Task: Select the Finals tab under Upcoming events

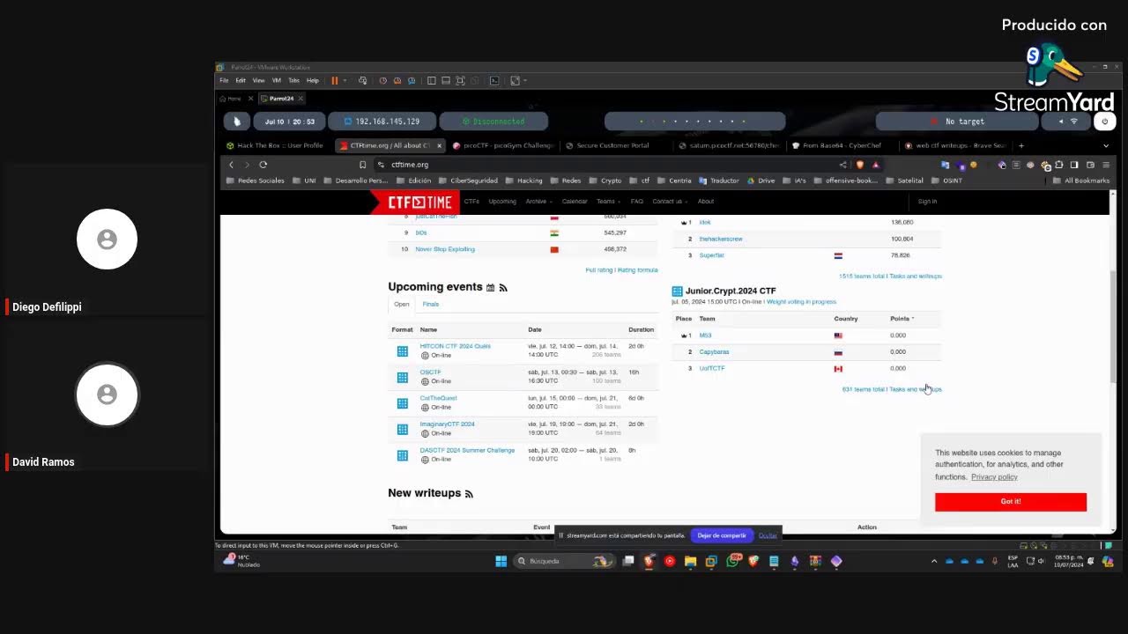Action: (431, 304)
